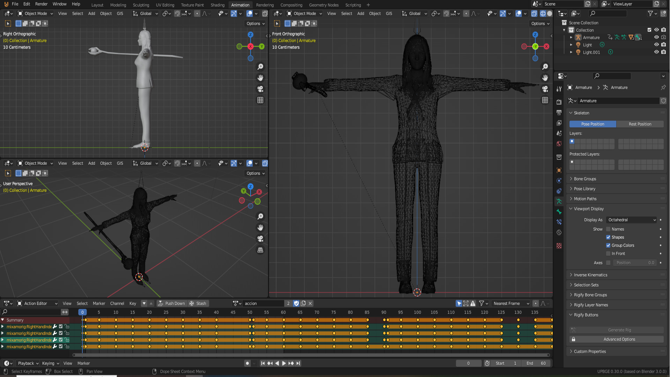The height and width of the screenshot is (377, 670).
Task: Collapse the Summary channel row
Action: click(3, 320)
